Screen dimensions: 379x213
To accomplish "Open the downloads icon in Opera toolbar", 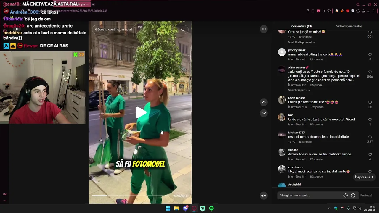I will click(369, 11).
